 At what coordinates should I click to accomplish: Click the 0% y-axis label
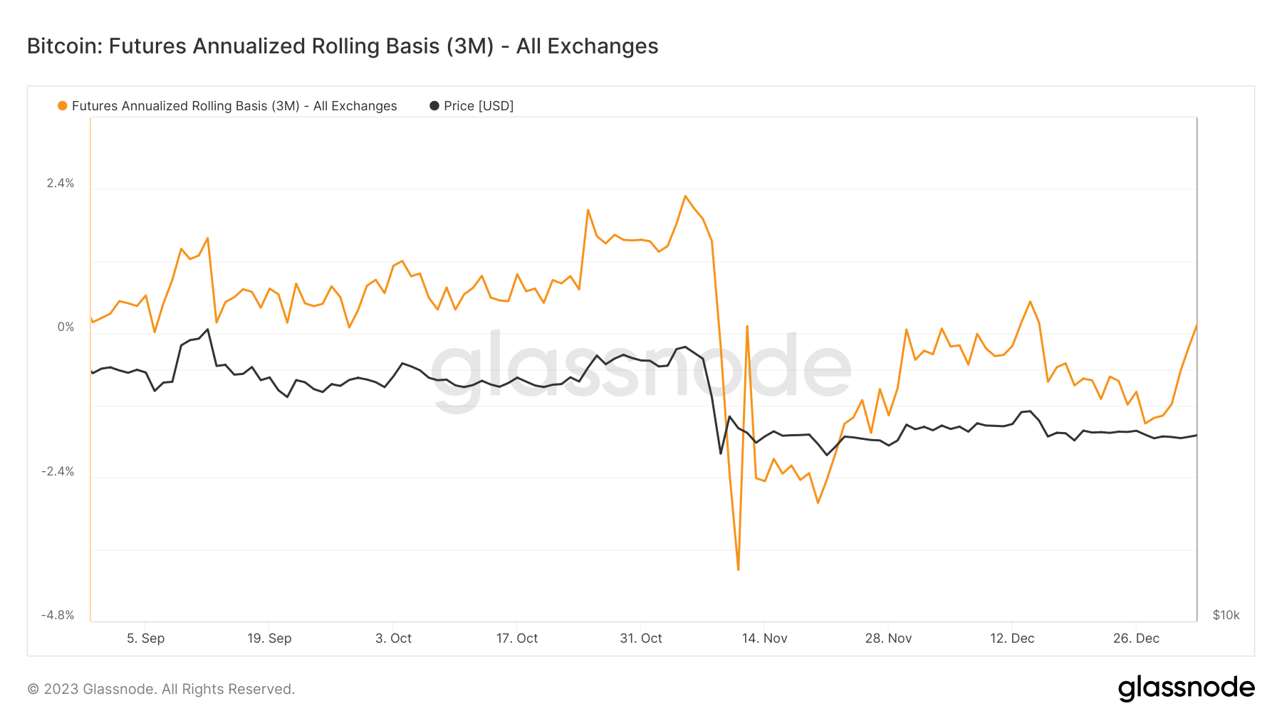click(x=66, y=327)
